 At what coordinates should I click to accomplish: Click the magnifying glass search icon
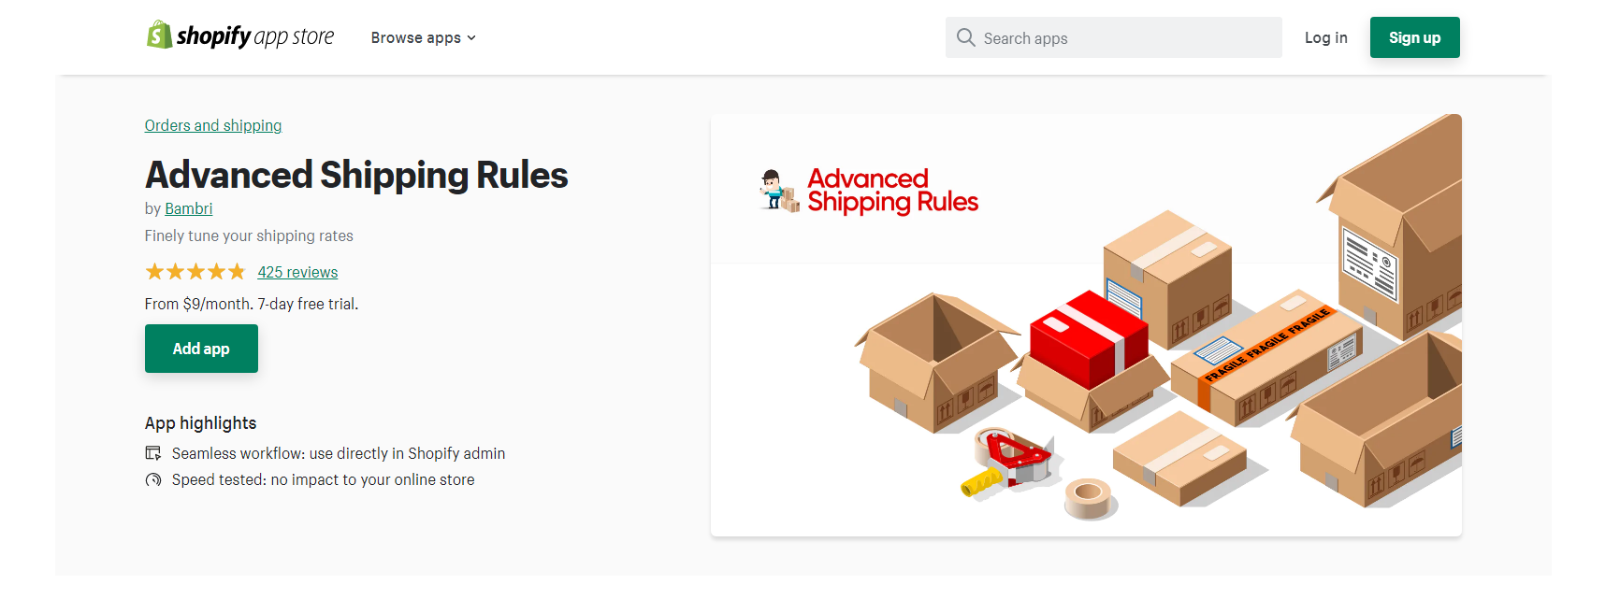tap(965, 37)
